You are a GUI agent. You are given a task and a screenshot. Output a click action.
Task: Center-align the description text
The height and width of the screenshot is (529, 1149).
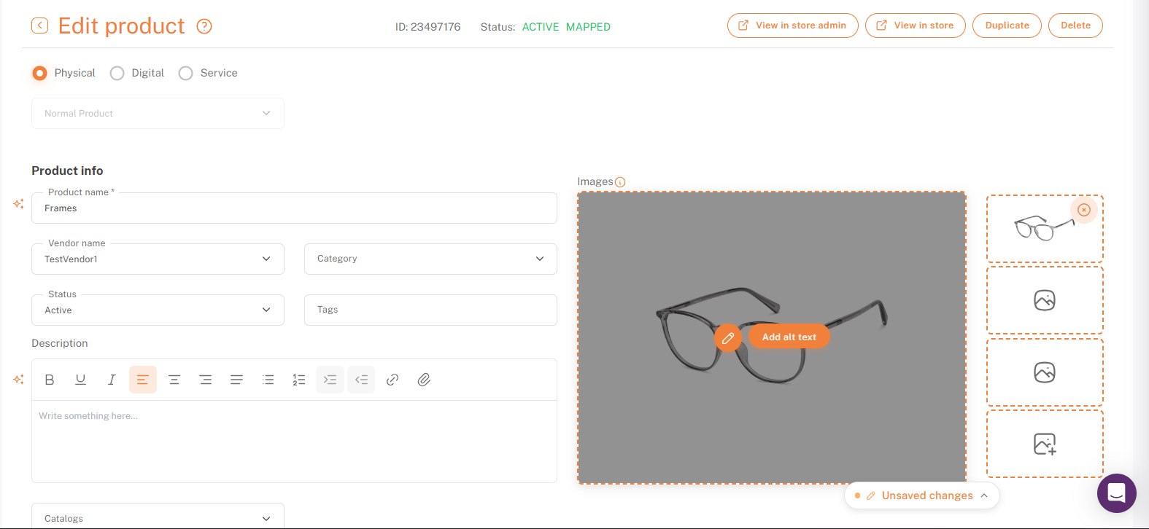click(x=174, y=380)
